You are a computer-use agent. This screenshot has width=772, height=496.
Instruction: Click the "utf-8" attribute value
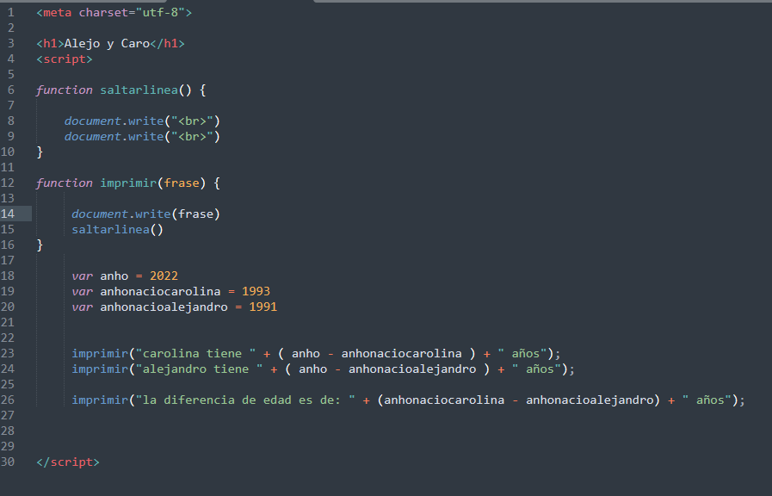(x=160, y=12)
